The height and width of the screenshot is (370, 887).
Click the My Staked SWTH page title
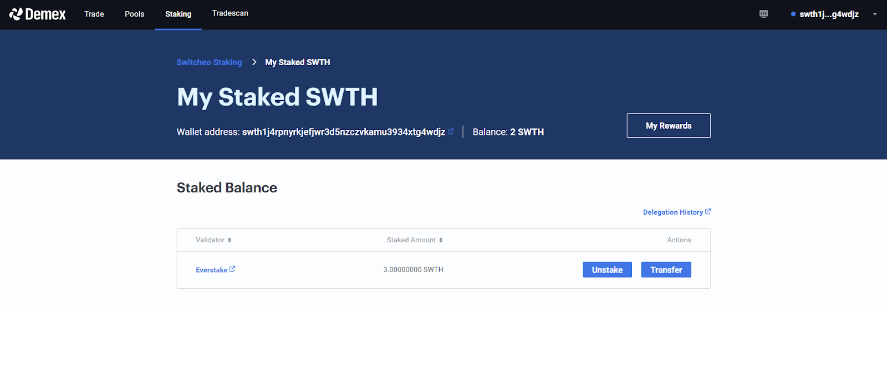[277, 97]
